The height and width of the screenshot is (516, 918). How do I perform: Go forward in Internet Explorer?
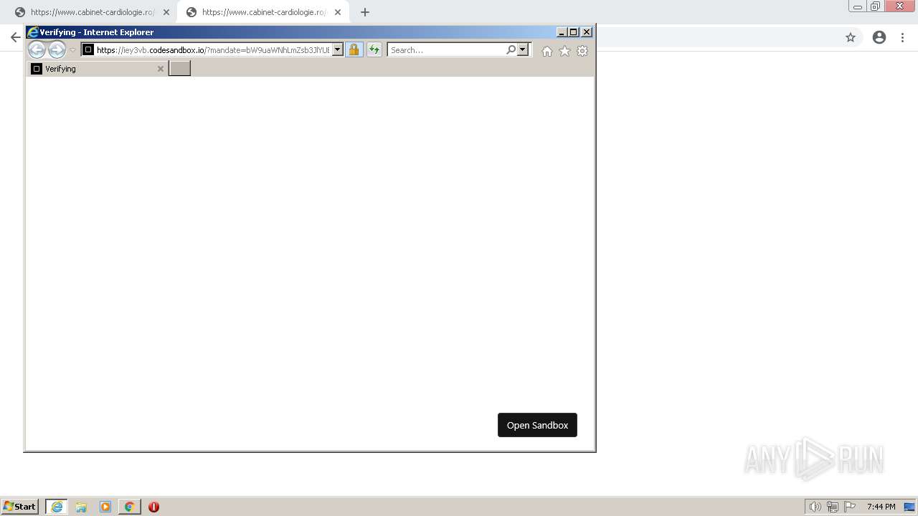(57, 49)
